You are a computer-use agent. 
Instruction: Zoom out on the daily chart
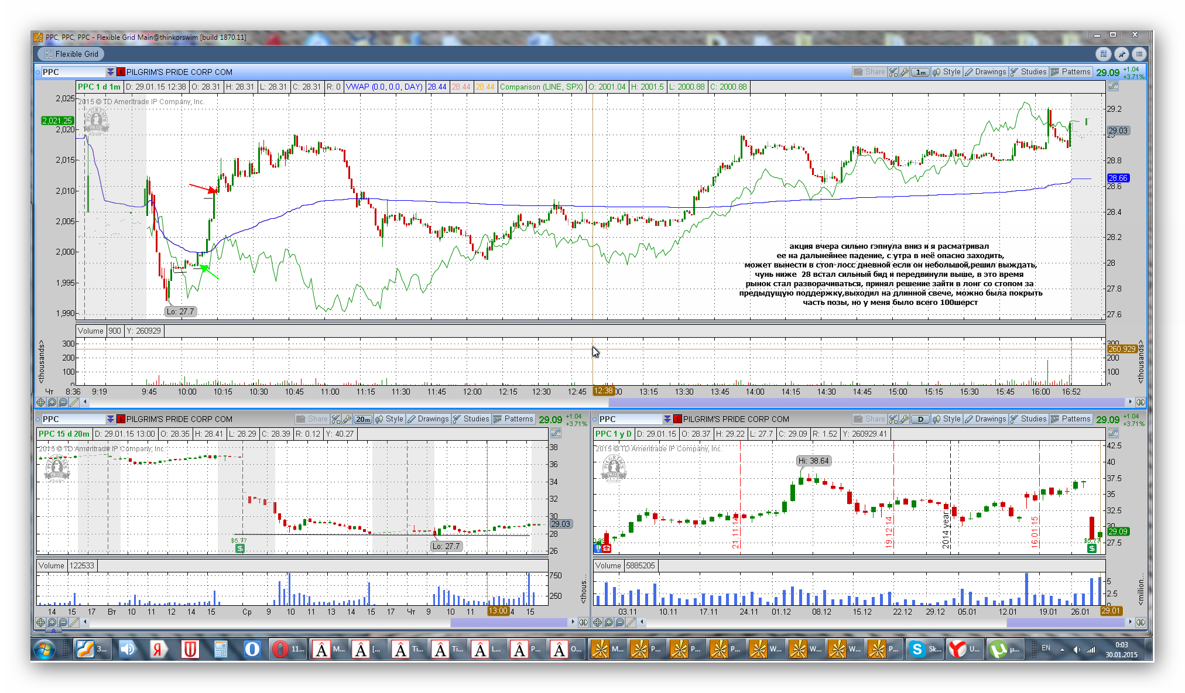pyautogui.click(x=619, y=622)
